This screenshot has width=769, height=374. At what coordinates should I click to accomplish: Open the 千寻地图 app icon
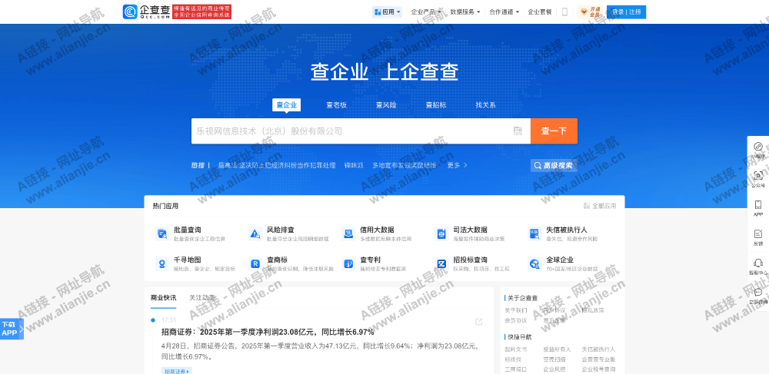161,264
